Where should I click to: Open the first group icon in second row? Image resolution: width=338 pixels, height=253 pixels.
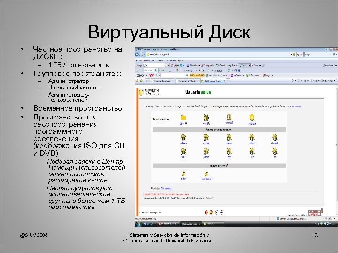tap(183, 152)
